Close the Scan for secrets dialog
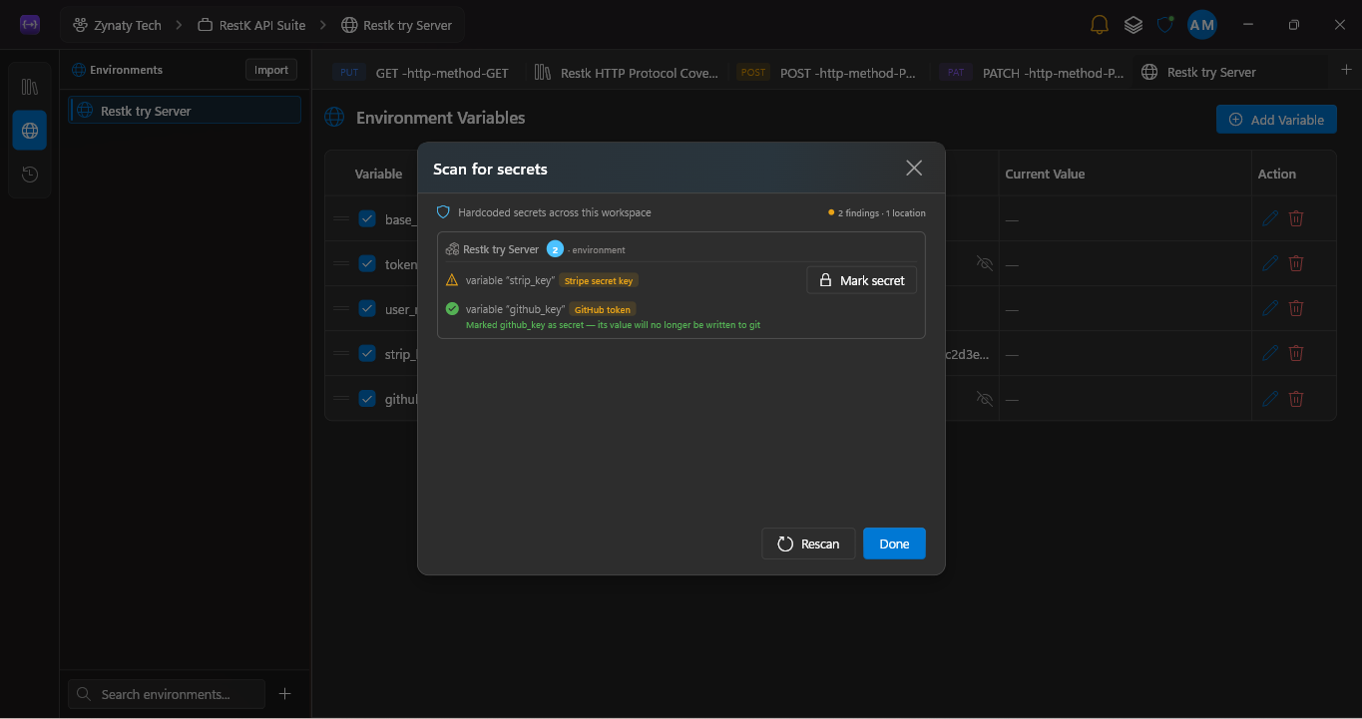 pyautogui.click(x=914, y=168)
